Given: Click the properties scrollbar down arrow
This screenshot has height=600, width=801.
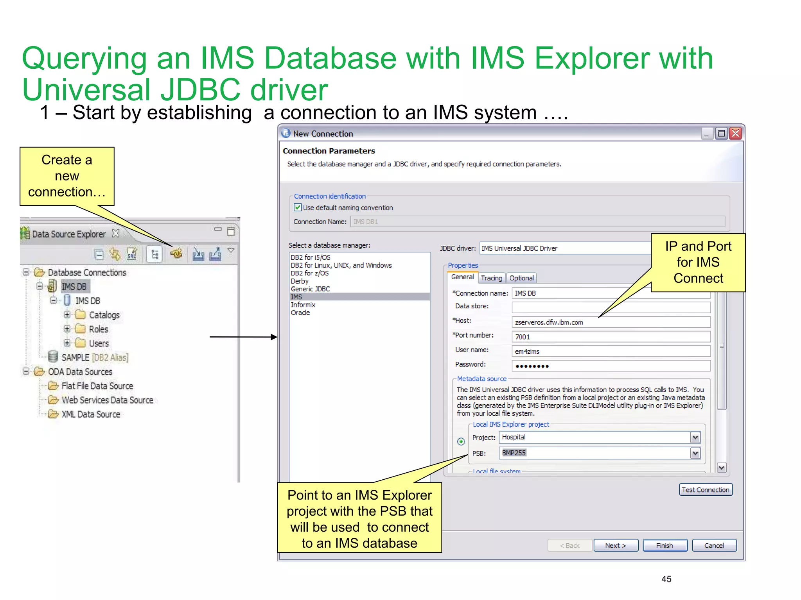Looking at the screenshot, I should tap(722, 467).
